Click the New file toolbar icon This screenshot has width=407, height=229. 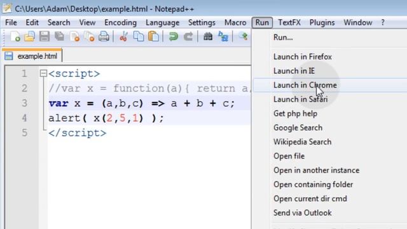[15, 36]
